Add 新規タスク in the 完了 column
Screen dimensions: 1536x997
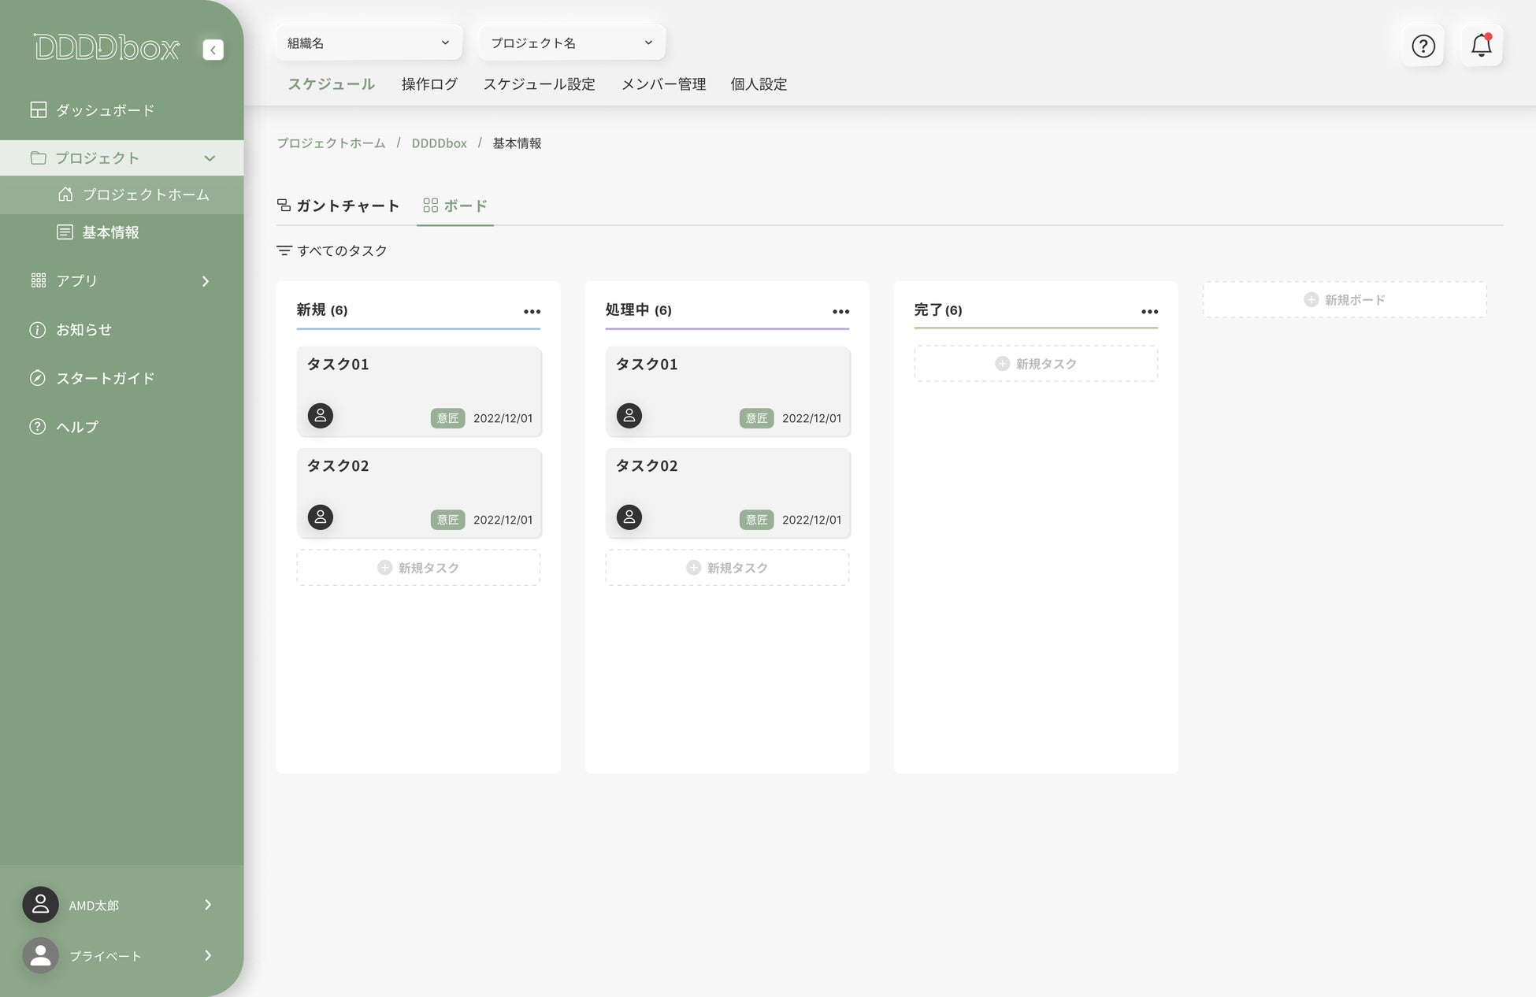[1036, 364]
